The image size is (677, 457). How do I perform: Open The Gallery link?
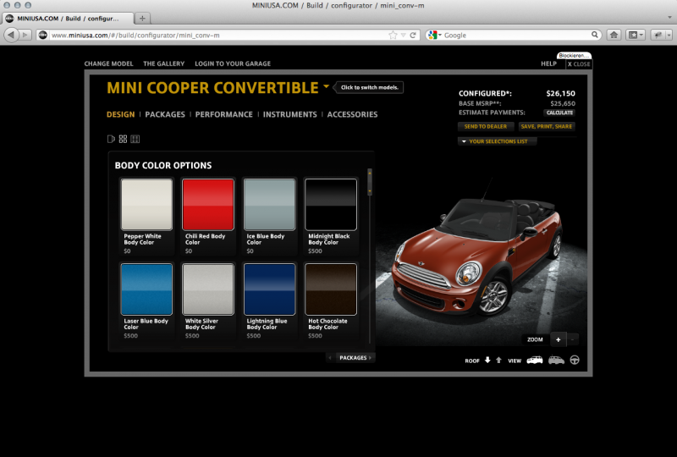pos(163,63)
